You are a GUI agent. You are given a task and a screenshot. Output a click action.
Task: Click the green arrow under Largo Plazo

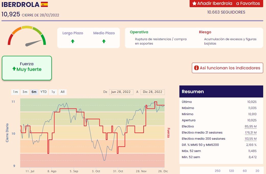[x=73, y=41]
